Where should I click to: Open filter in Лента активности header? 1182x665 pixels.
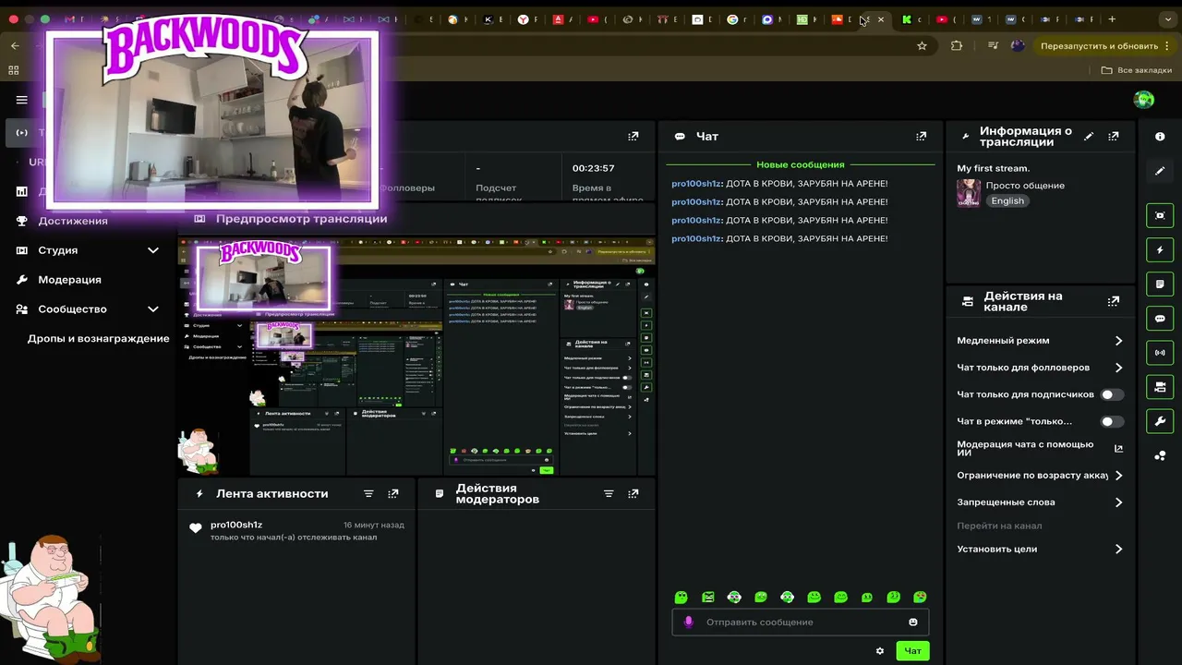point(368,494)
